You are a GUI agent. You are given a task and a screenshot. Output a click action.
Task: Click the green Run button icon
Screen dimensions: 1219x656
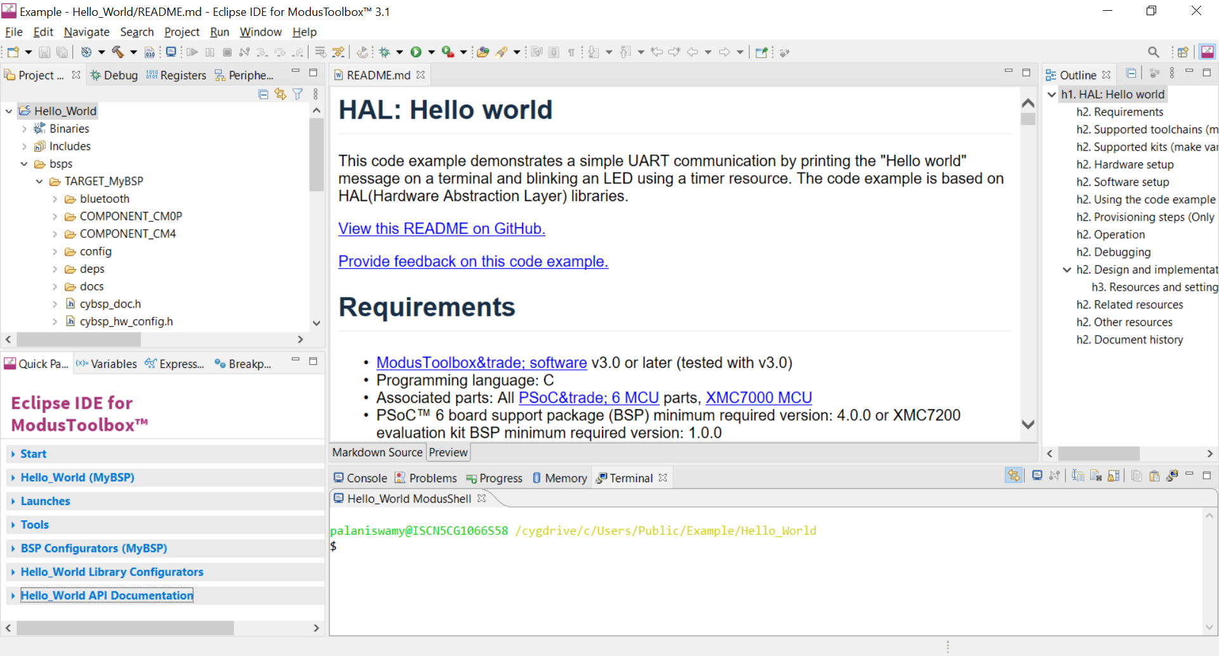click(x=416, y=52)
